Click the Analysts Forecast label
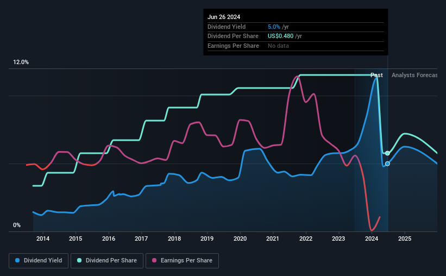 pos(414,75)
